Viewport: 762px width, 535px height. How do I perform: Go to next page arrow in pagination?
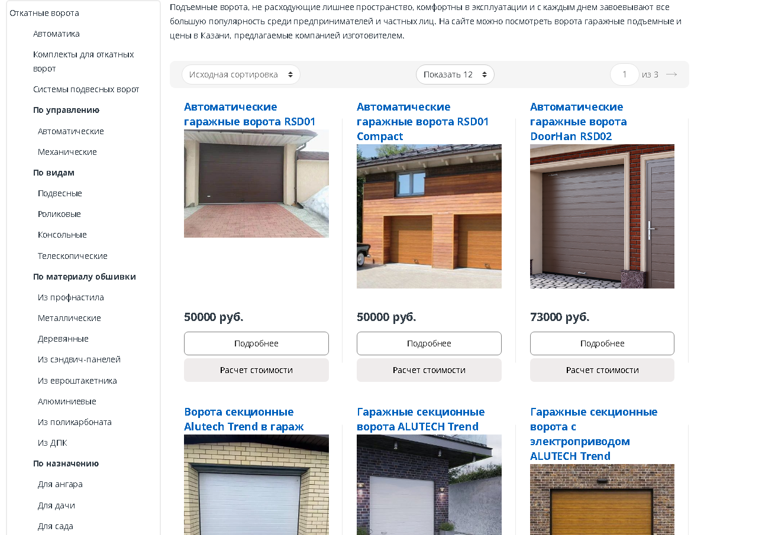671,74
